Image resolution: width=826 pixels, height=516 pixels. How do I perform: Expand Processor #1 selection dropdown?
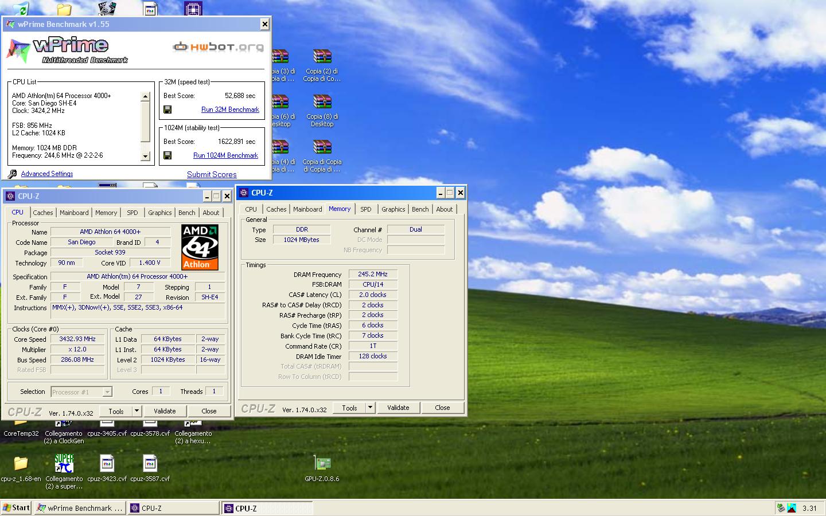(x=107, y=392)
